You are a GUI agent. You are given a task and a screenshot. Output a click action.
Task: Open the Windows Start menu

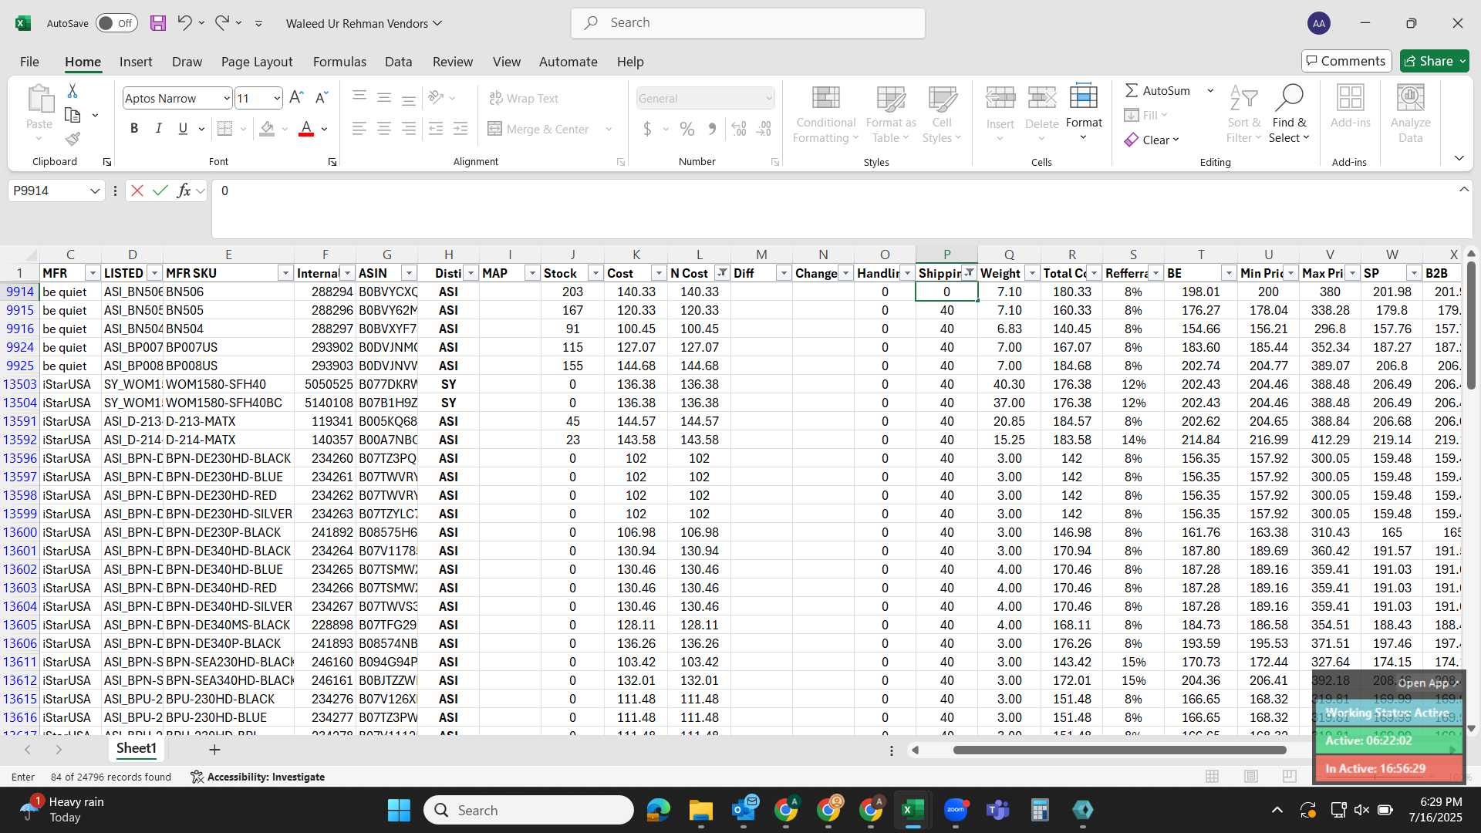(400, 810)
